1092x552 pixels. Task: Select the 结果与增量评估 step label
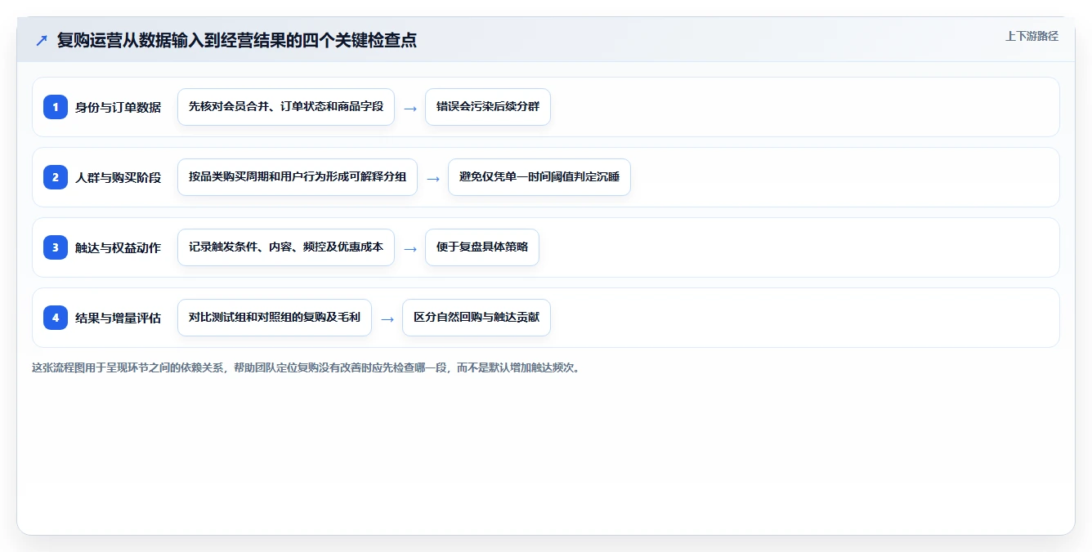coord(118,318)
